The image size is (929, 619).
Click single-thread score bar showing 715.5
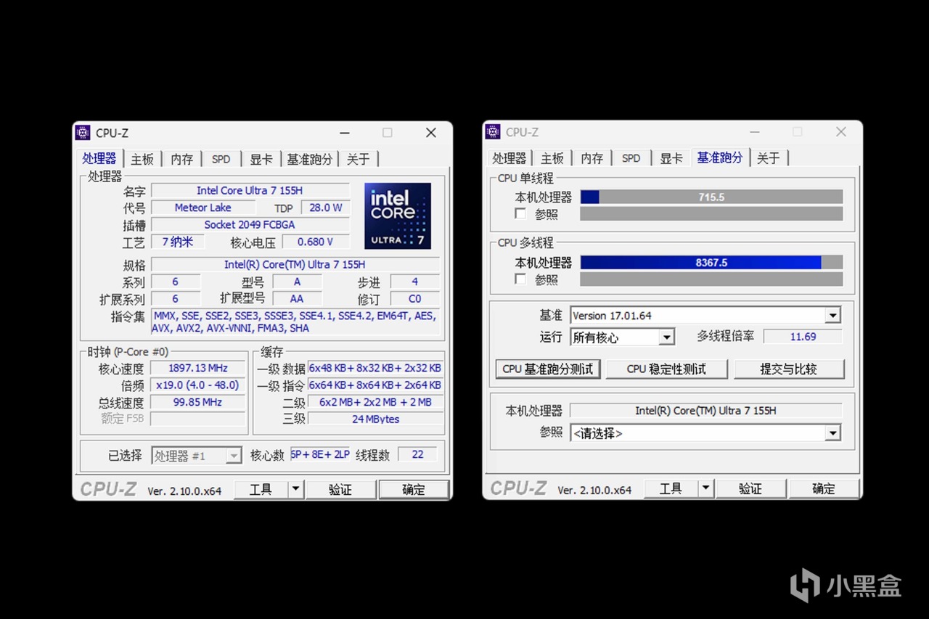pos(711,197)
